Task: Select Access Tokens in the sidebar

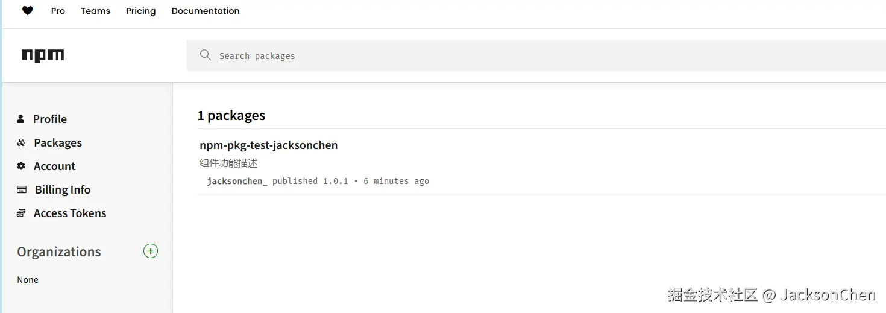Action: click(70, 213)
